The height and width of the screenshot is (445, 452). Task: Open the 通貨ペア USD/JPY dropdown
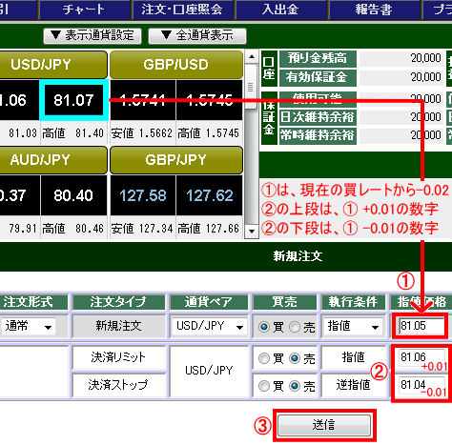(x=210, y=326)
